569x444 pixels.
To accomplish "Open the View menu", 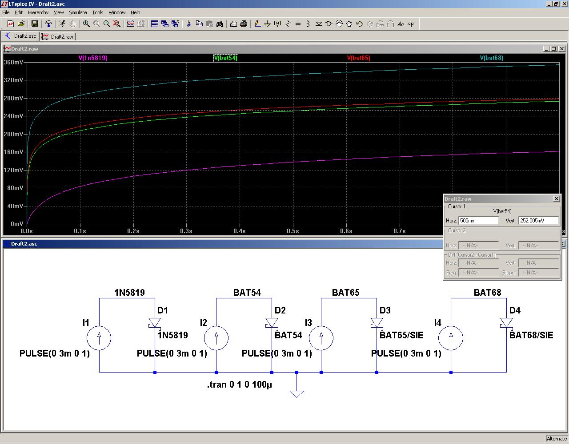I will click(x=59, y=12).
